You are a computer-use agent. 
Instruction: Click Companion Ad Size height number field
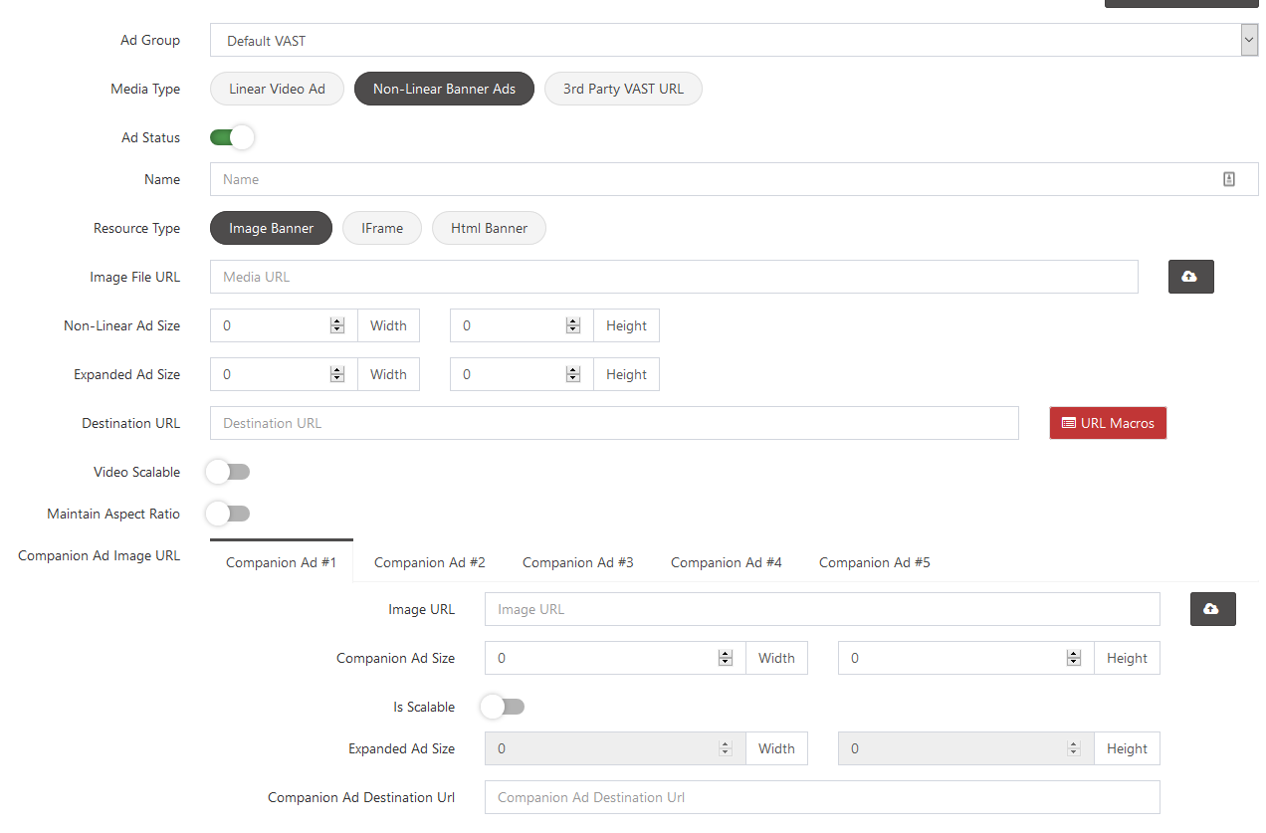point(965,658)
